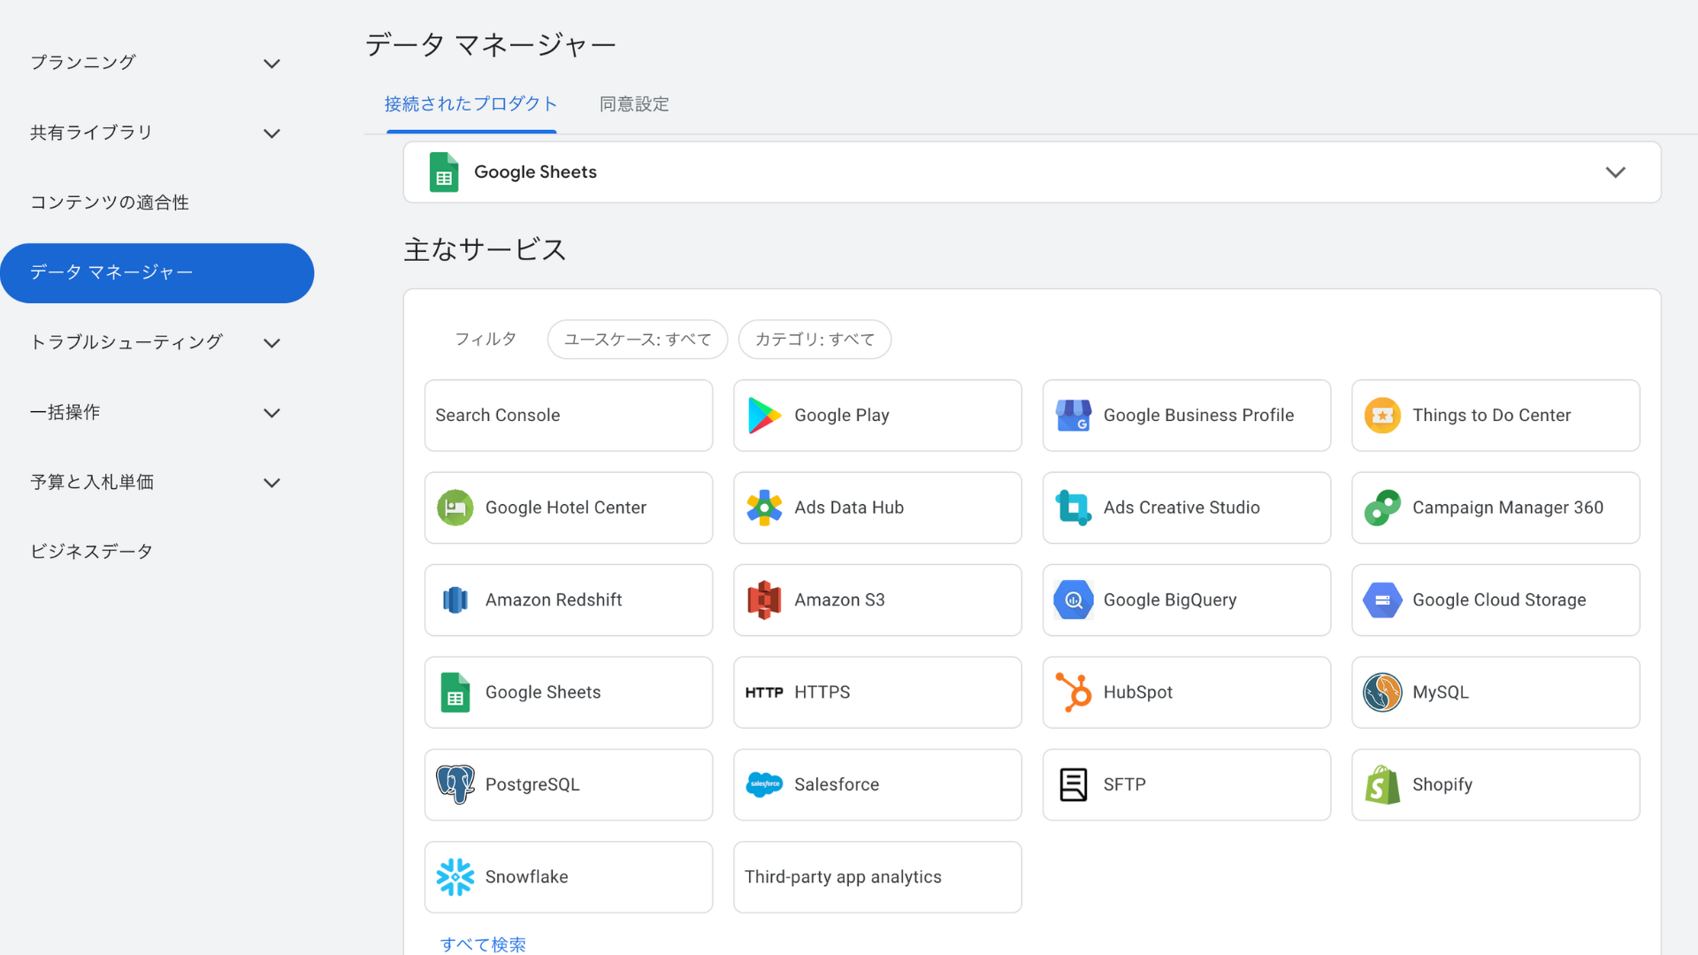Click the すべて検索 link
The height and width of the screenshot is (955, 1698).
(483, 944)
